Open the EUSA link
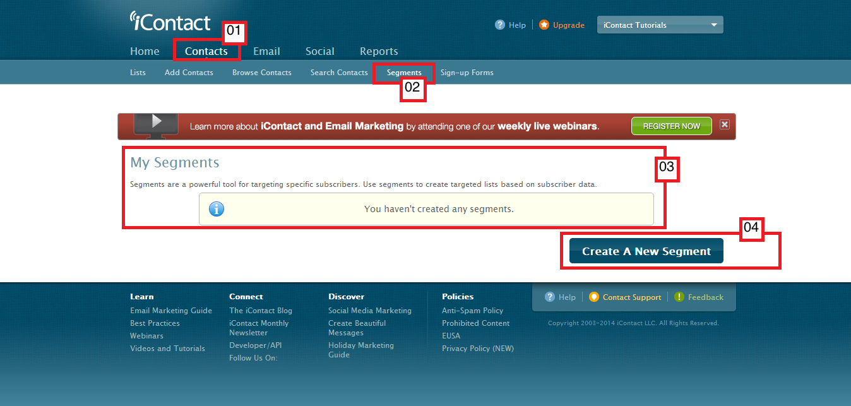 click(451, 336)
